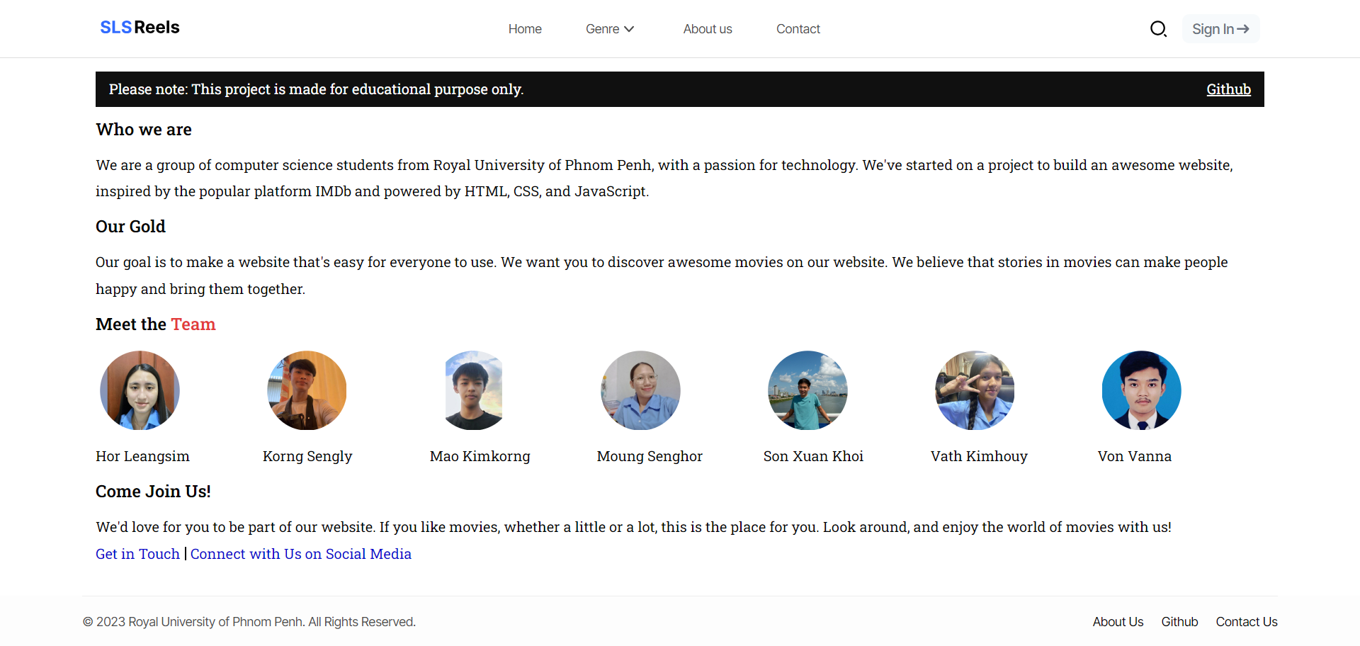Viewport: 1360px width, 646px height.
Task: Click Hor Leangsim's profile photo
Action: [x=140, y=390]
